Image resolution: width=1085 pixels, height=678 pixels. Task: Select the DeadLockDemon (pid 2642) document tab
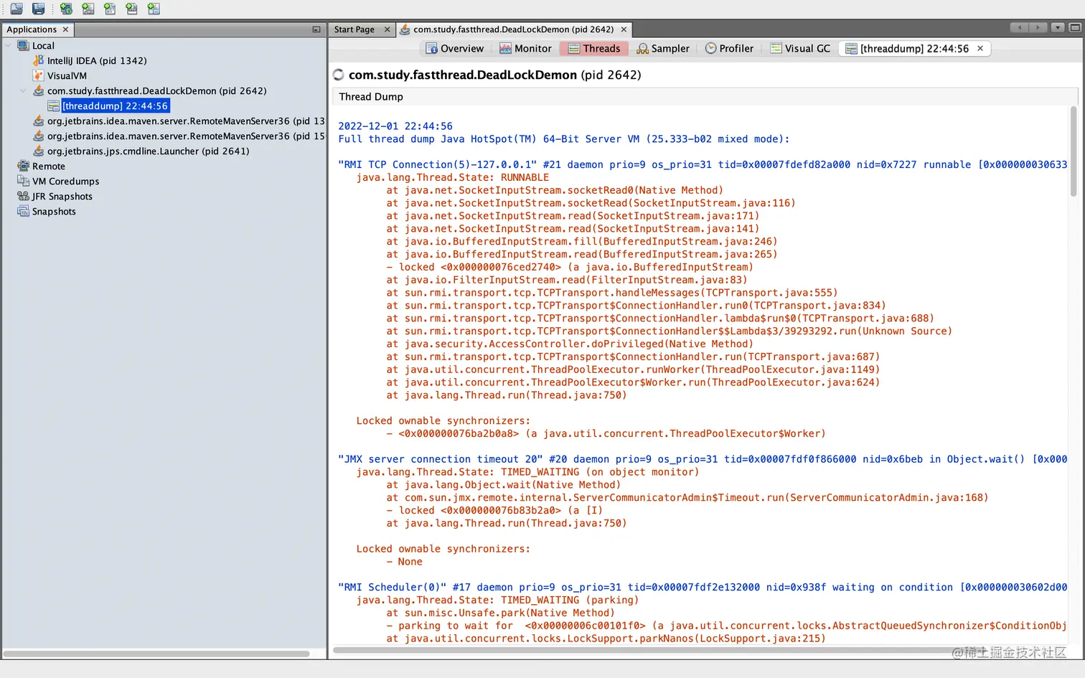click(513, 29)
